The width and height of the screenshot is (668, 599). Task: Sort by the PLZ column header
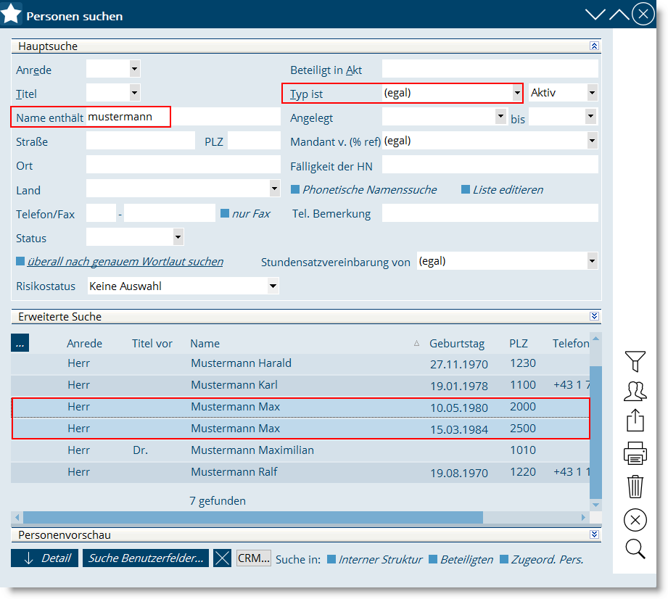[x=519, y=344]
